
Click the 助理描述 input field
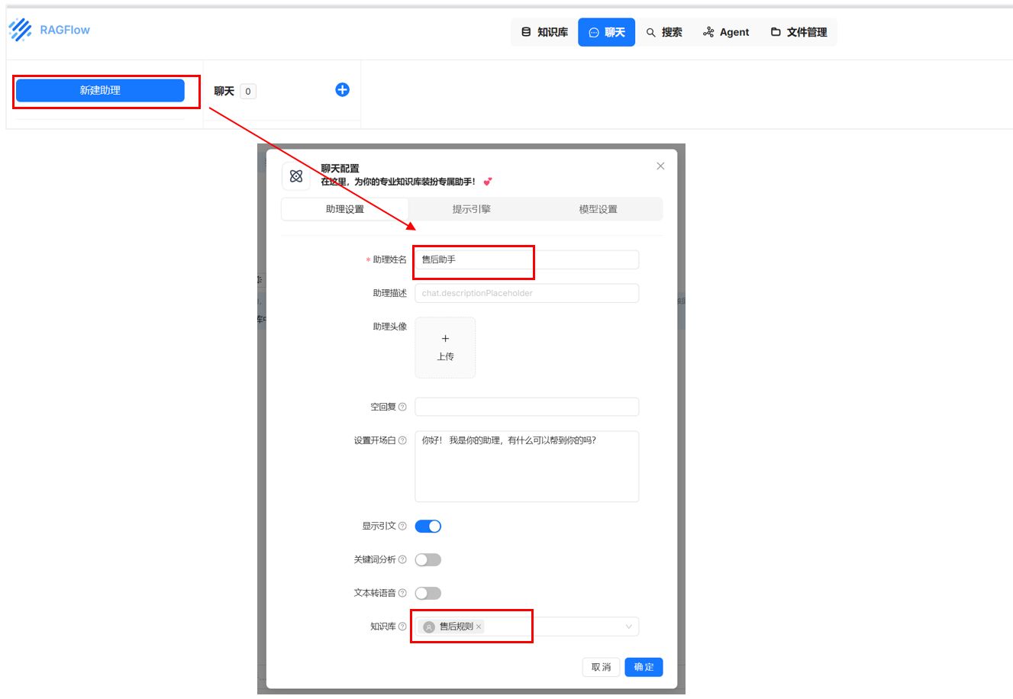point(527,293)
